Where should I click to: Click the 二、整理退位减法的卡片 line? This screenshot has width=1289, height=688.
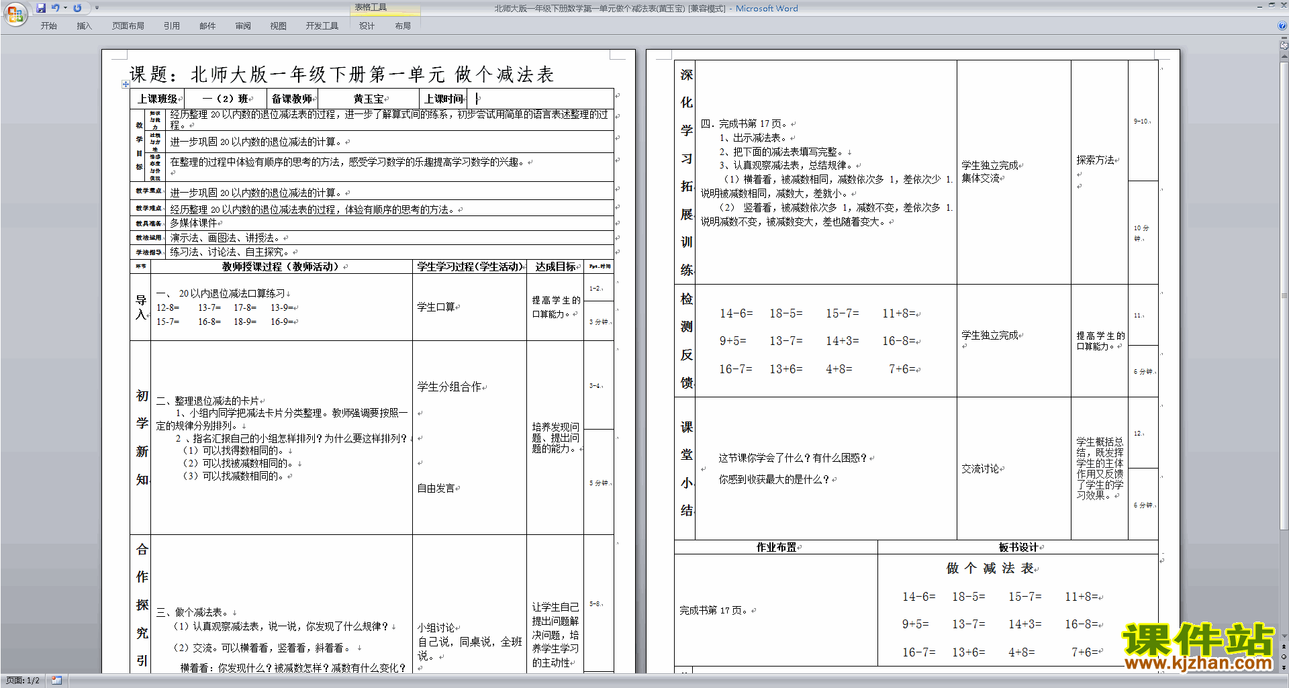coord(207,401)
